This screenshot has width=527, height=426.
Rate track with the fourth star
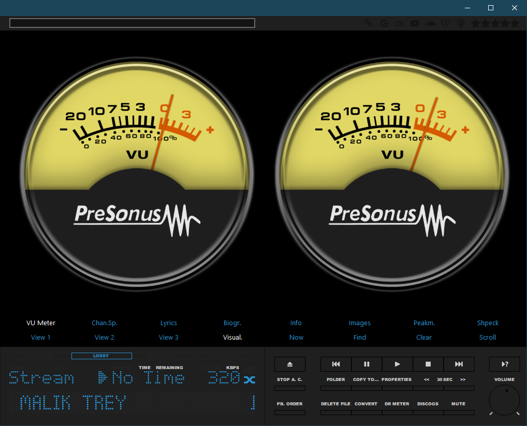(505, 23)
